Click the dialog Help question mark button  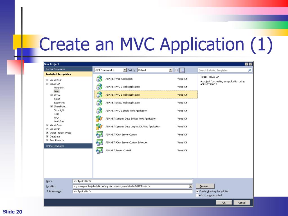(x=246, y=64)
